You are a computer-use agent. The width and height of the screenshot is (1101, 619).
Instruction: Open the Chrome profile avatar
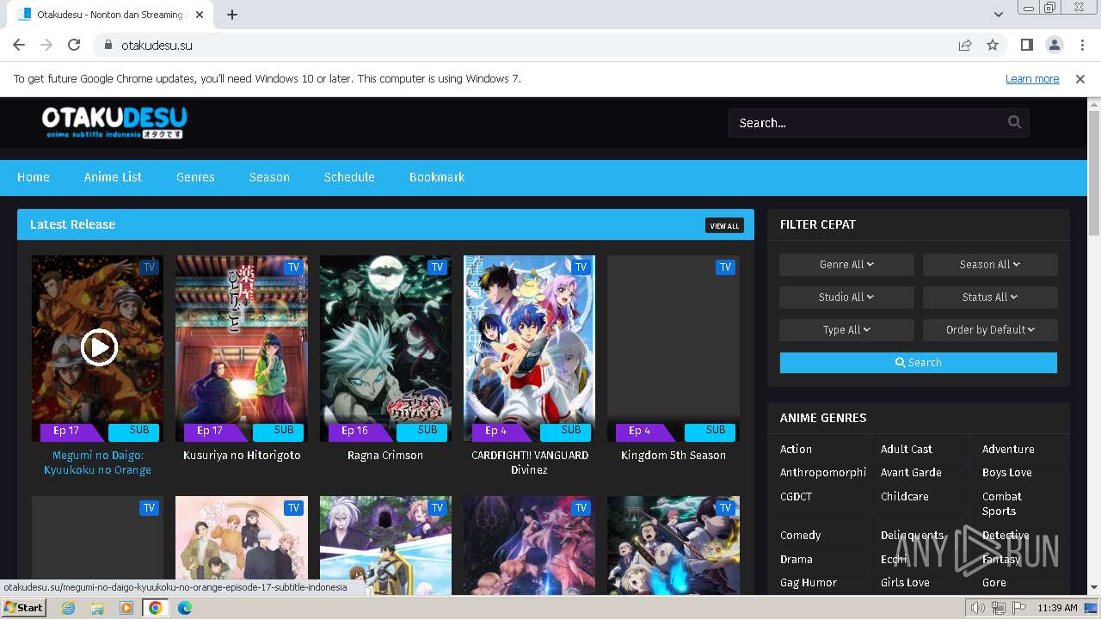pyautogui.click(x=1054, y=45)
